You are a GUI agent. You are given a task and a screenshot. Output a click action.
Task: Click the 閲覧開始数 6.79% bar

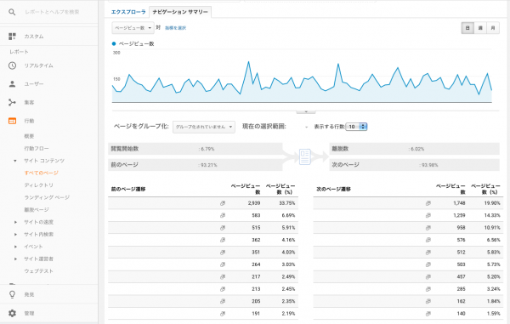click(x=195, y=149)
